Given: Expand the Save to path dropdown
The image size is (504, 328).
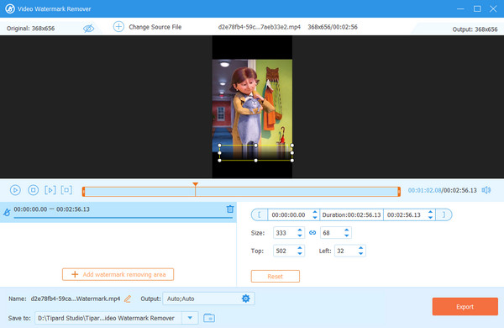Looking at the screenshot, I should click(190, 318).
